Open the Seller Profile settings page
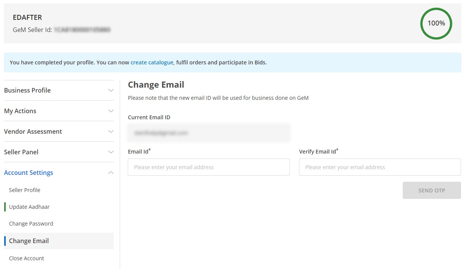 tap(25, 190)
